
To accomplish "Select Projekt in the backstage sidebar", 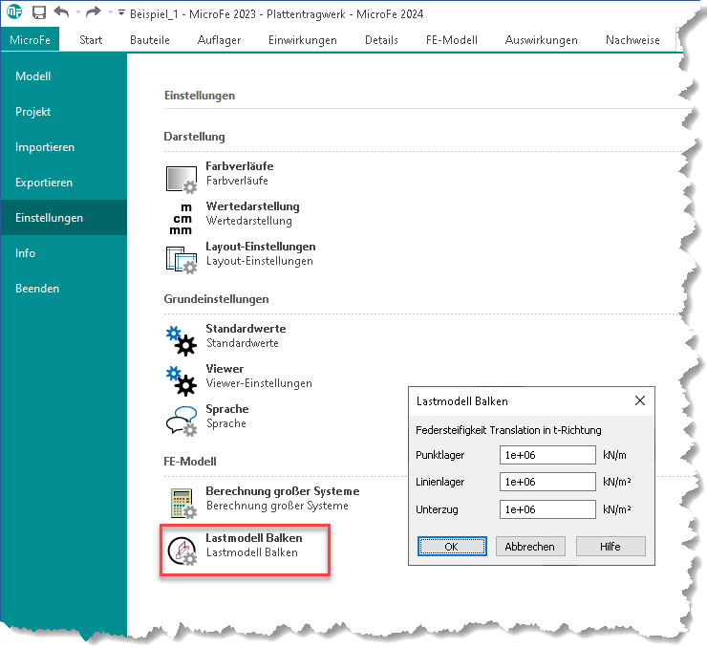I will click(64, 112).
